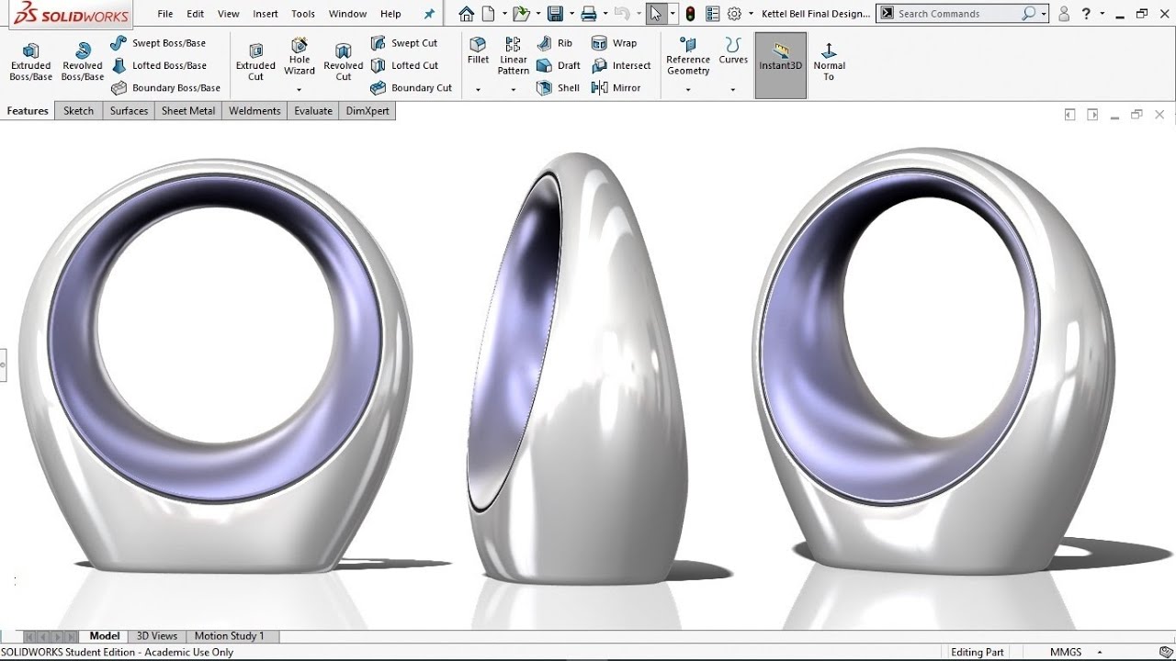Viewport: 1176px width, 661px height.
Task: Expand the Reference Geometry dropdown arrow
Action: (688, 90)
